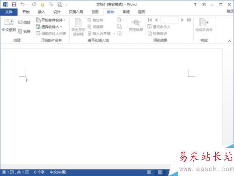This screenshot has height=176, width=234.
Task: Click the lock icon in quick access toolbar
Action: pos(43,5)
